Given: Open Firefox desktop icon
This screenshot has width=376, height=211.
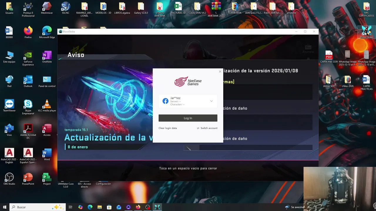Looking at the screenshot, I should (x=28, y=33).
